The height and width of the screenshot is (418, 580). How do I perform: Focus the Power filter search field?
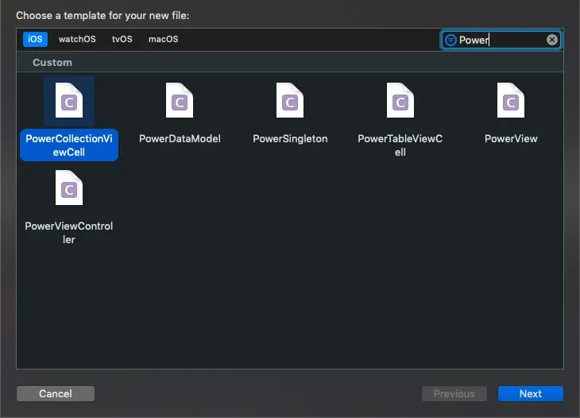[501, 40]
